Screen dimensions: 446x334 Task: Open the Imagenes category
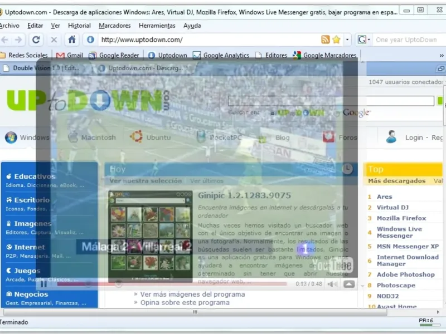[x=33, y=224]
